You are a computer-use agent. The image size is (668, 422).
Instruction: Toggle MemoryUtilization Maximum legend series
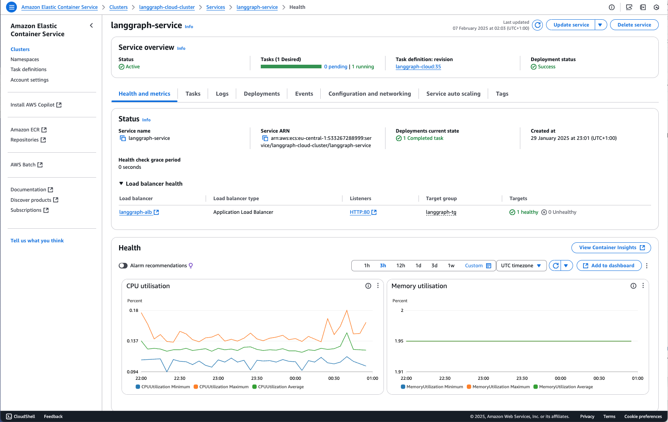coord(498,387)
